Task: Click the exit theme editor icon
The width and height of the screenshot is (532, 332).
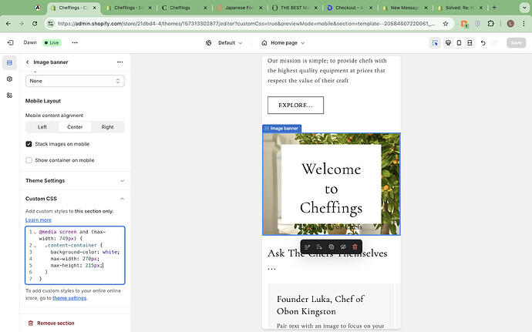Action: click(11, 42)
